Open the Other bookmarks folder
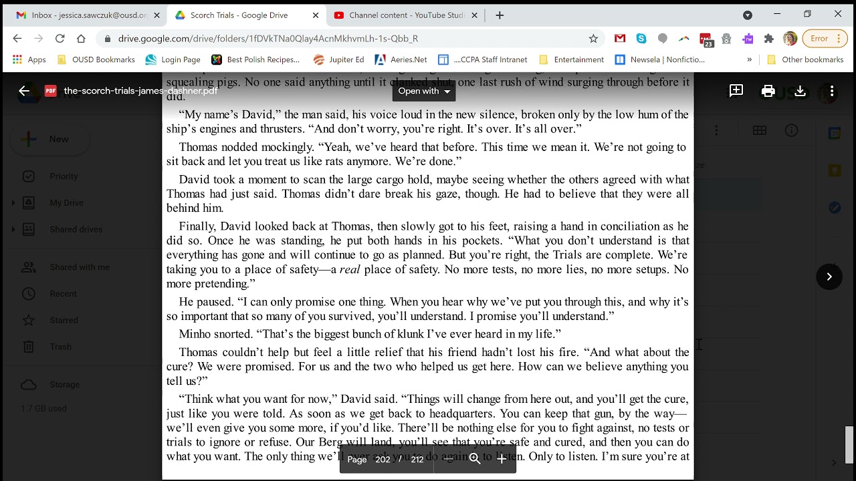Image resolution: width=856 pixels, height=481 pixels. 805,59
